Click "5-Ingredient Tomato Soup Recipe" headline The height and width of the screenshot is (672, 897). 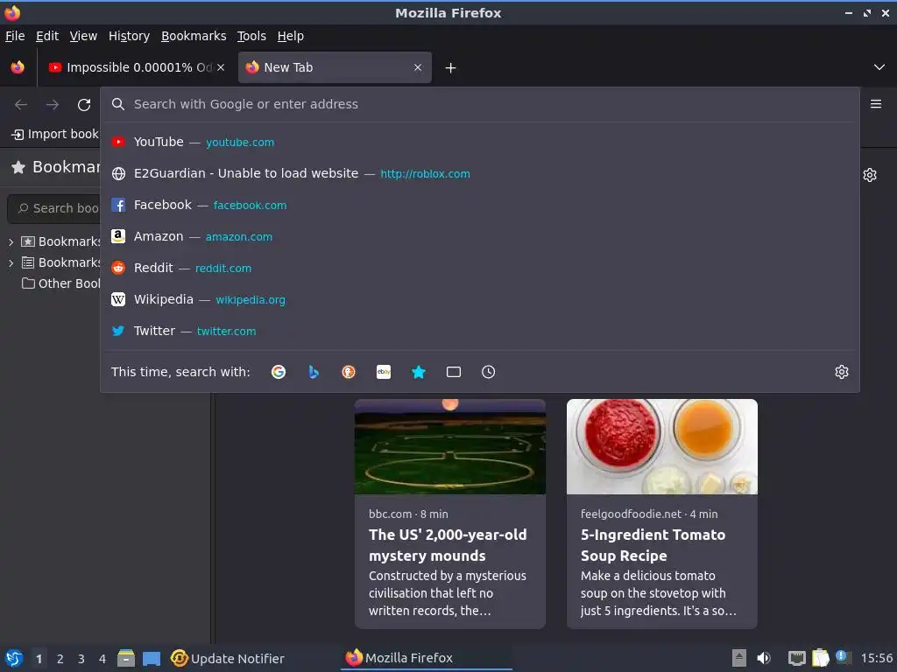point(653,545)
